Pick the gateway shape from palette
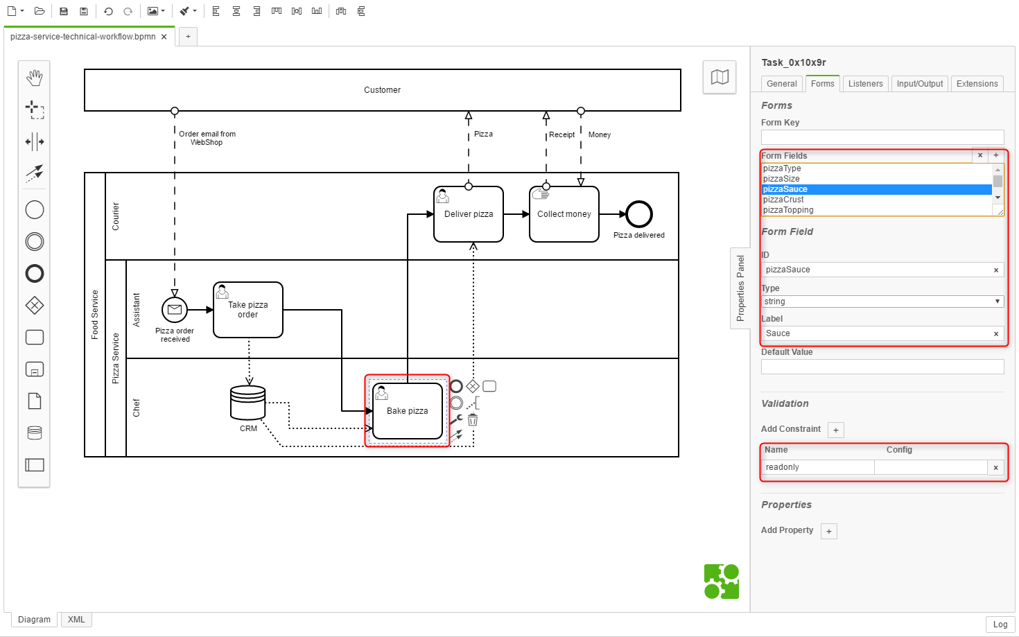This screenshot has height=637, width=1019. click(34, 305)
